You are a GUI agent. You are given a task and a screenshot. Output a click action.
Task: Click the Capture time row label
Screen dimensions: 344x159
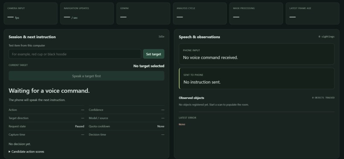pos(17,134)
